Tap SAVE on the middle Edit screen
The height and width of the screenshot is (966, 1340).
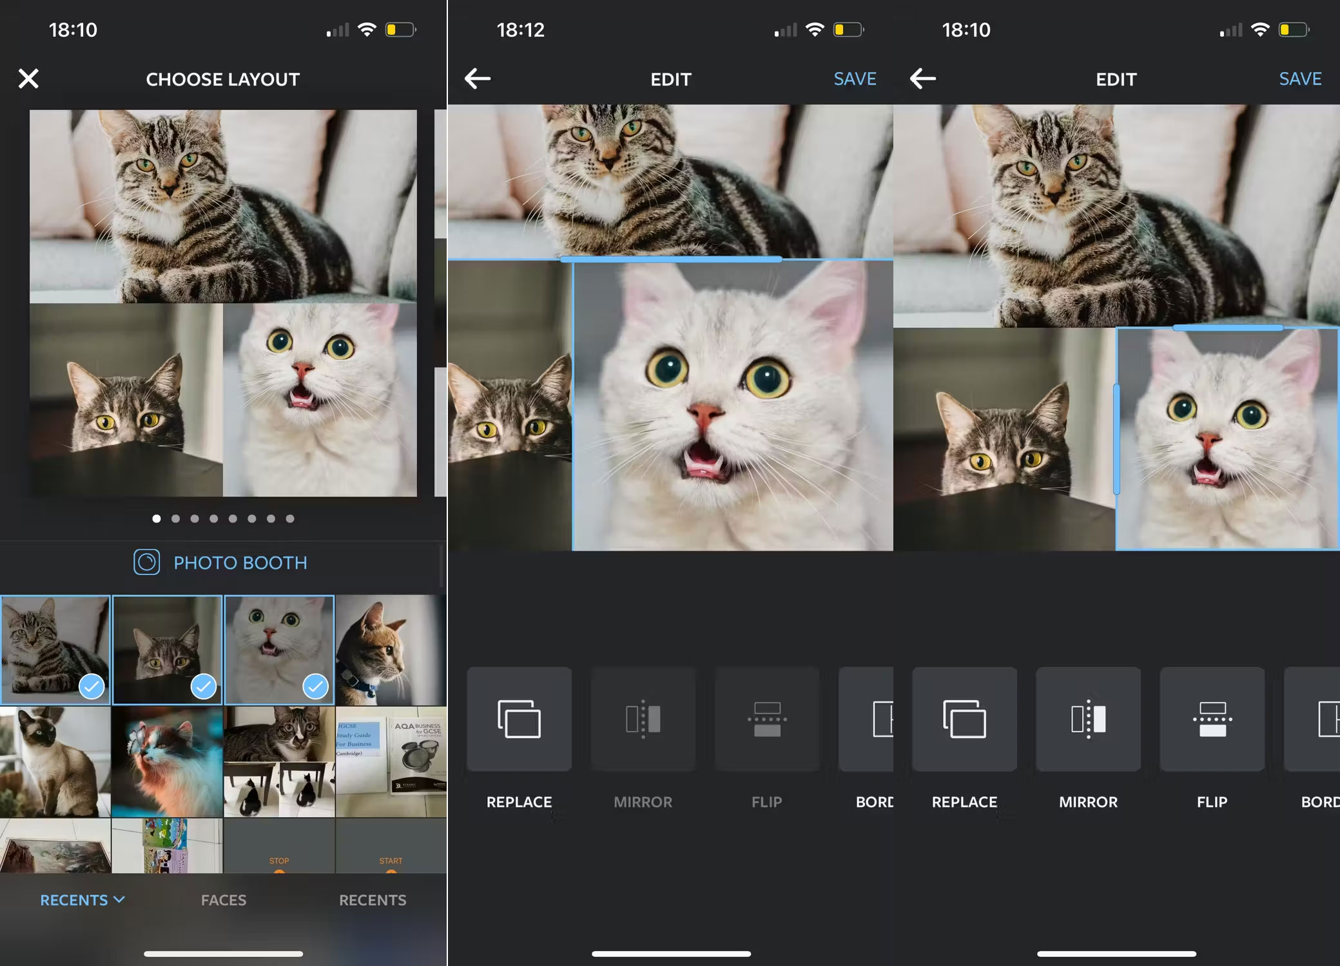855,78
